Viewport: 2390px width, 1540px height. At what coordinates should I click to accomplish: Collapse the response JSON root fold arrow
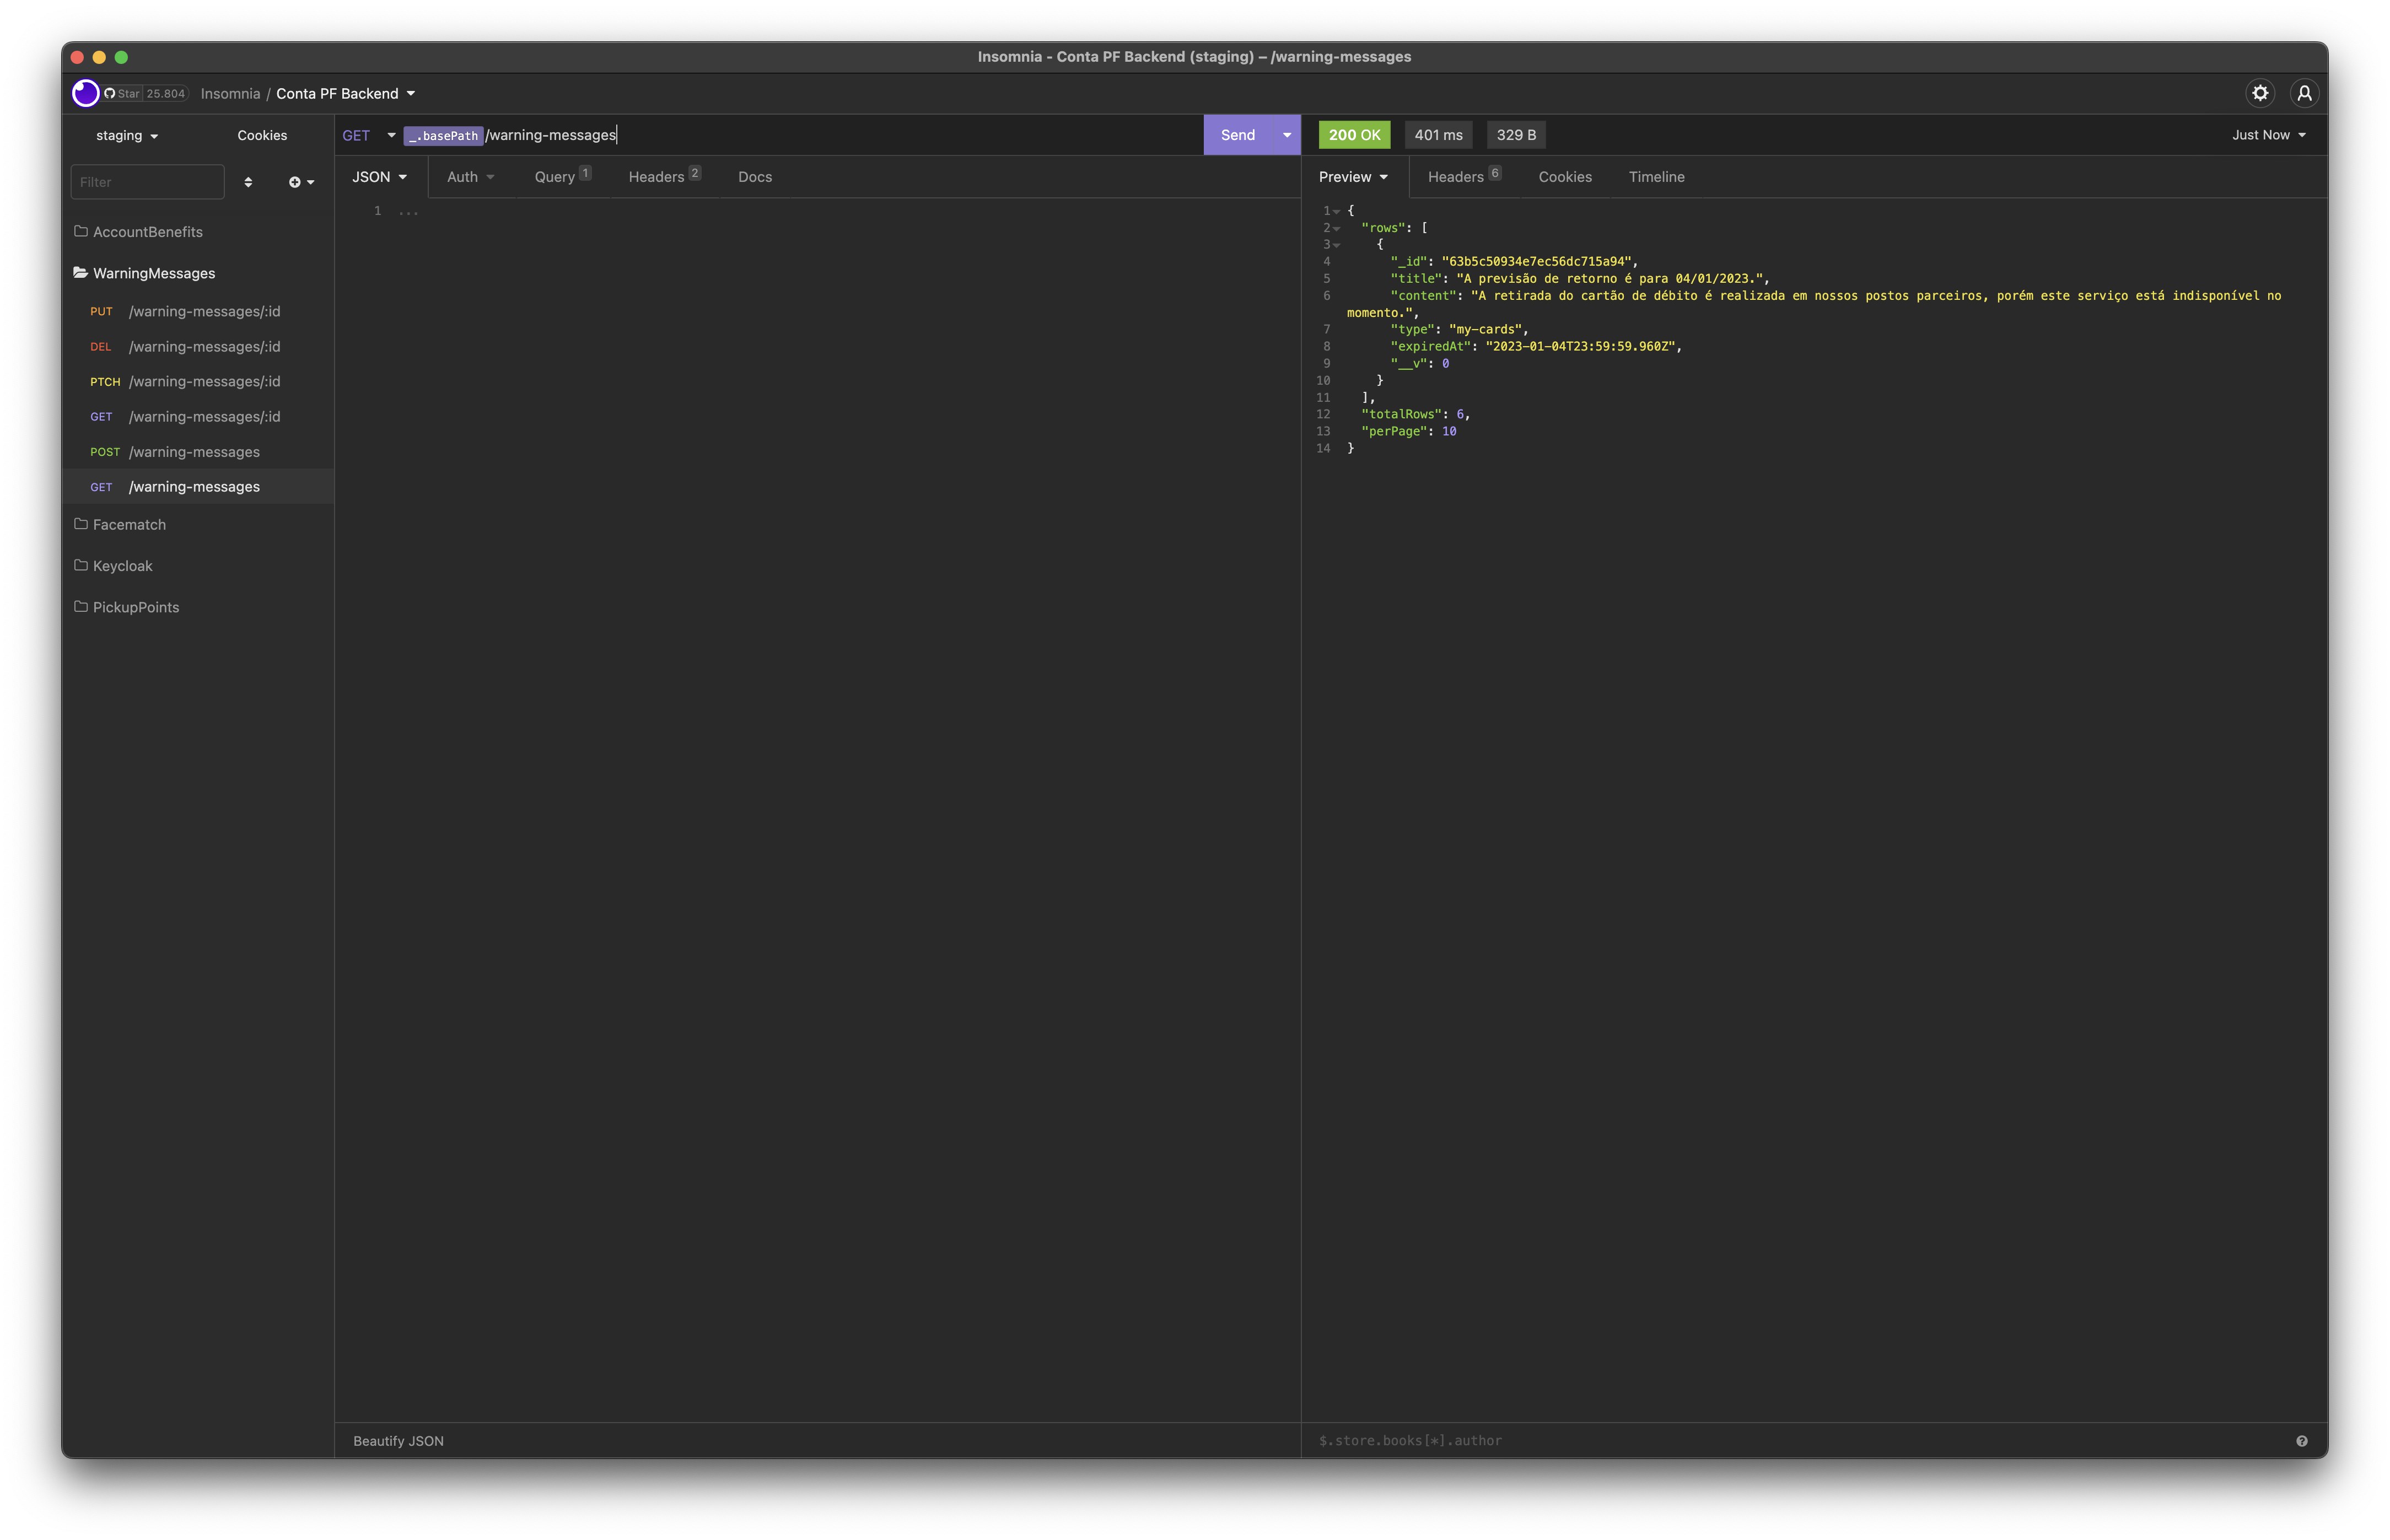(1336, 211)
